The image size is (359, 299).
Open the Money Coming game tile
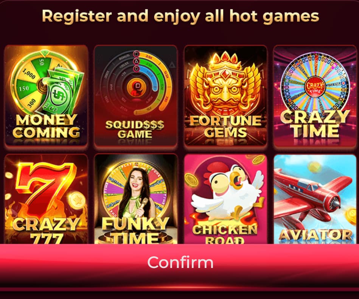[46, 95]
